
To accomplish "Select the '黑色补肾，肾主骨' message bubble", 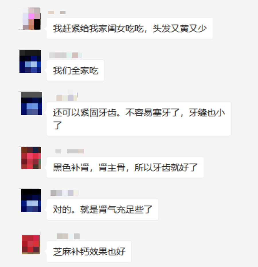I will [x=125, y=167].
